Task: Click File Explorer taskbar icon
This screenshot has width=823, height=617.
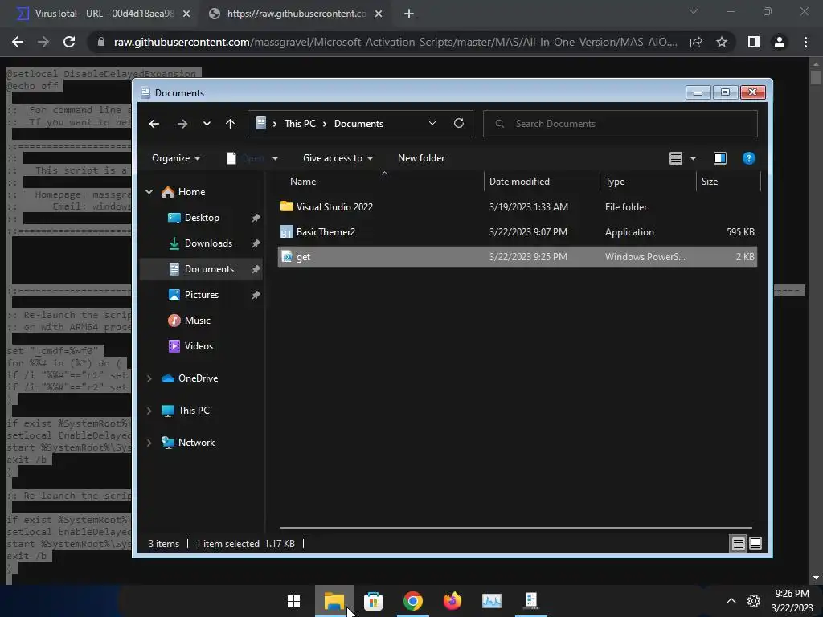Action: point(334,601)
